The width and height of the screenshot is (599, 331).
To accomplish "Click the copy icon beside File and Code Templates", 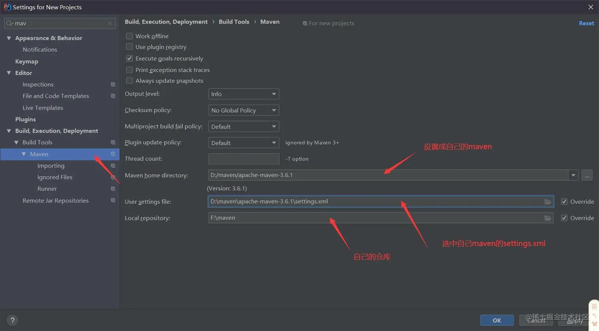I will tap(113, 96).
